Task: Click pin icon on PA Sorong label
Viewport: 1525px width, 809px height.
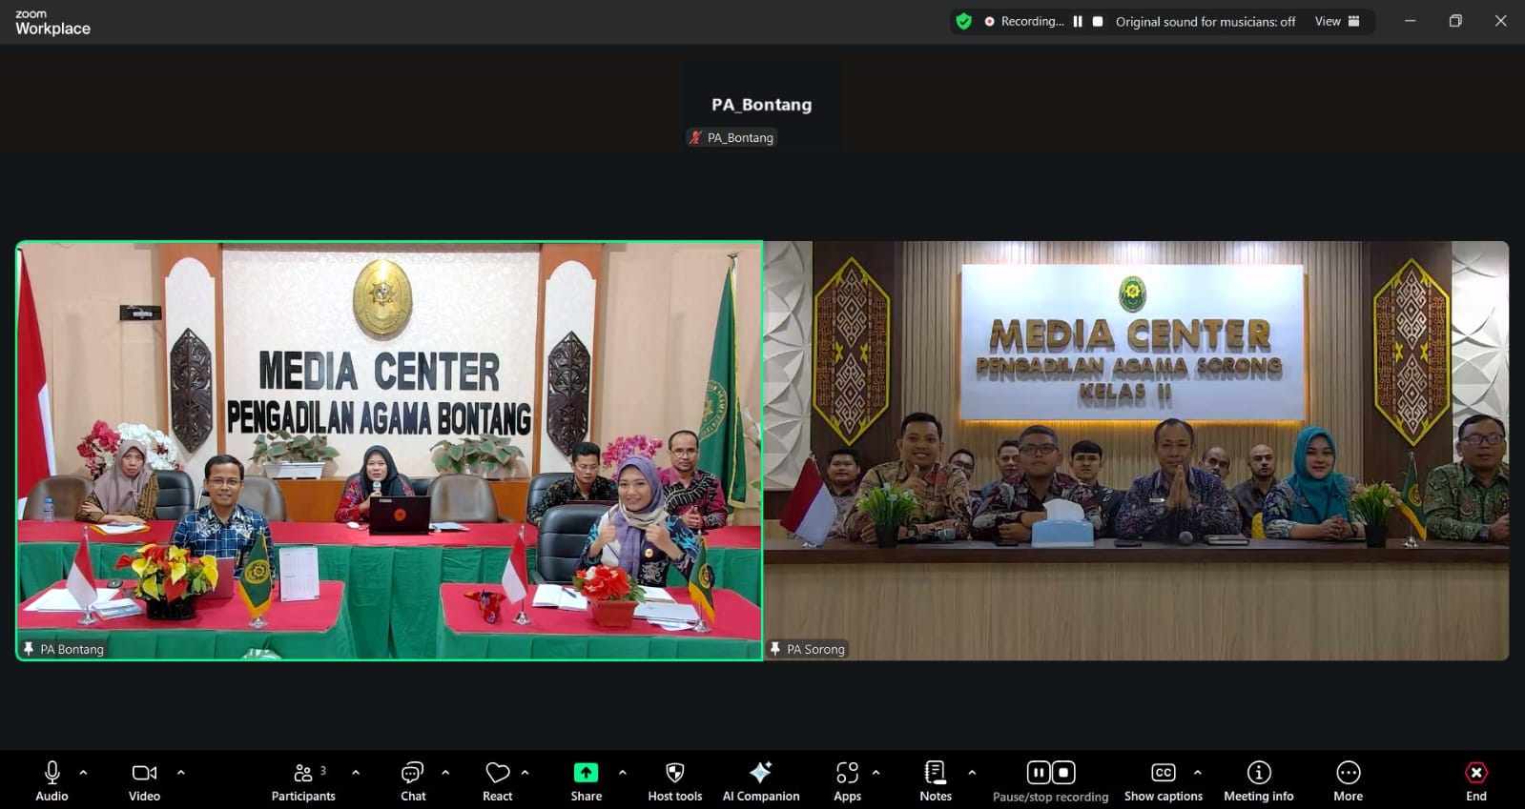Action: (775, 649)
